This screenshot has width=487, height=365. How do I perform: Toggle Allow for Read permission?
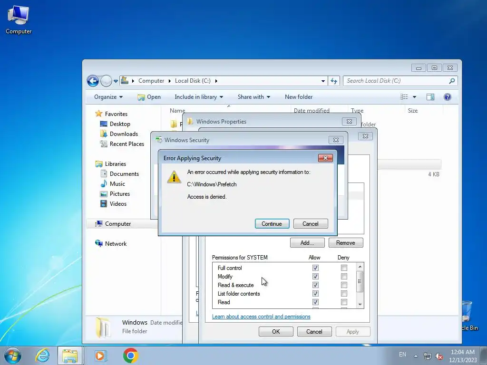[315, 302]
